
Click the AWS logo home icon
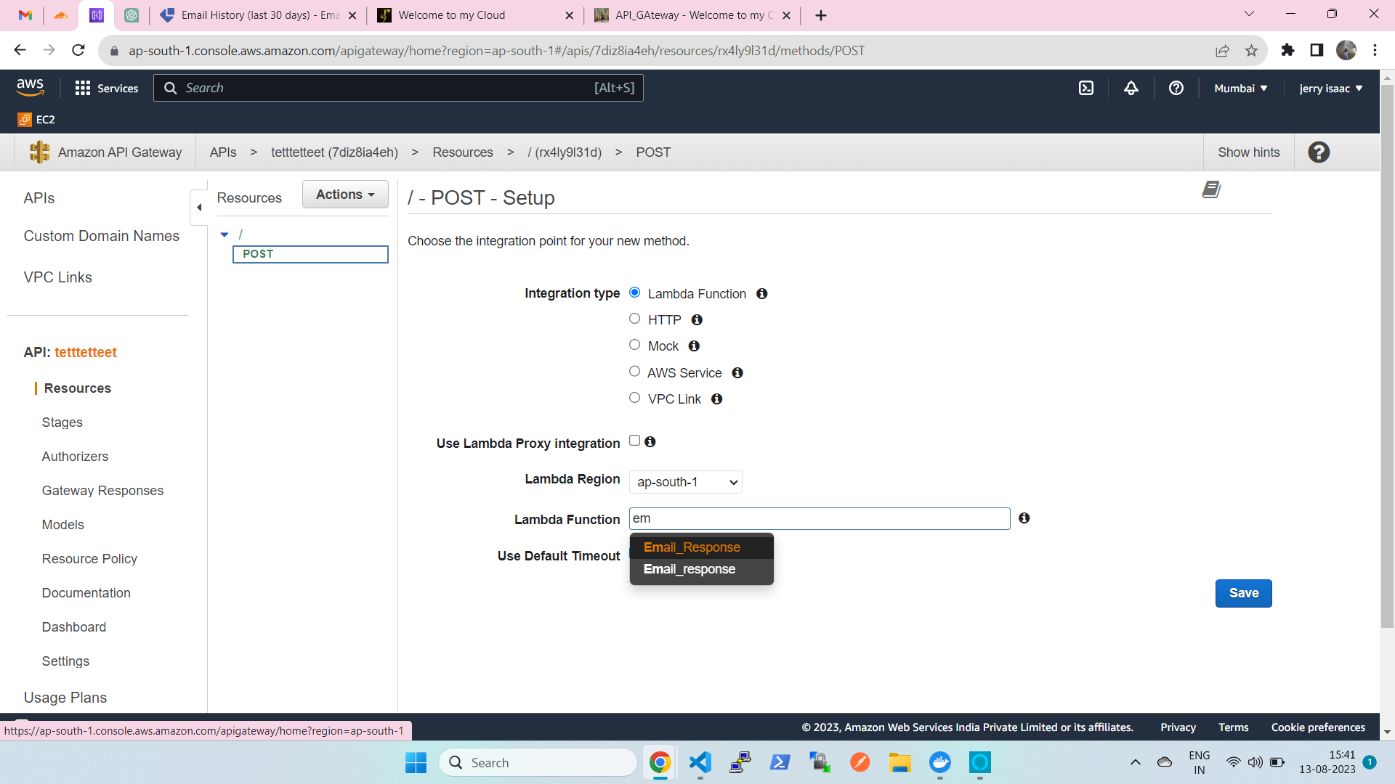30,87
